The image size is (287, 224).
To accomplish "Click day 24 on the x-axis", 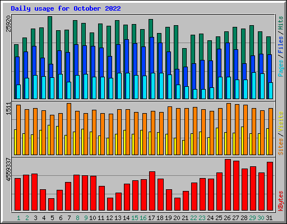I will click(x=210, y=218).
